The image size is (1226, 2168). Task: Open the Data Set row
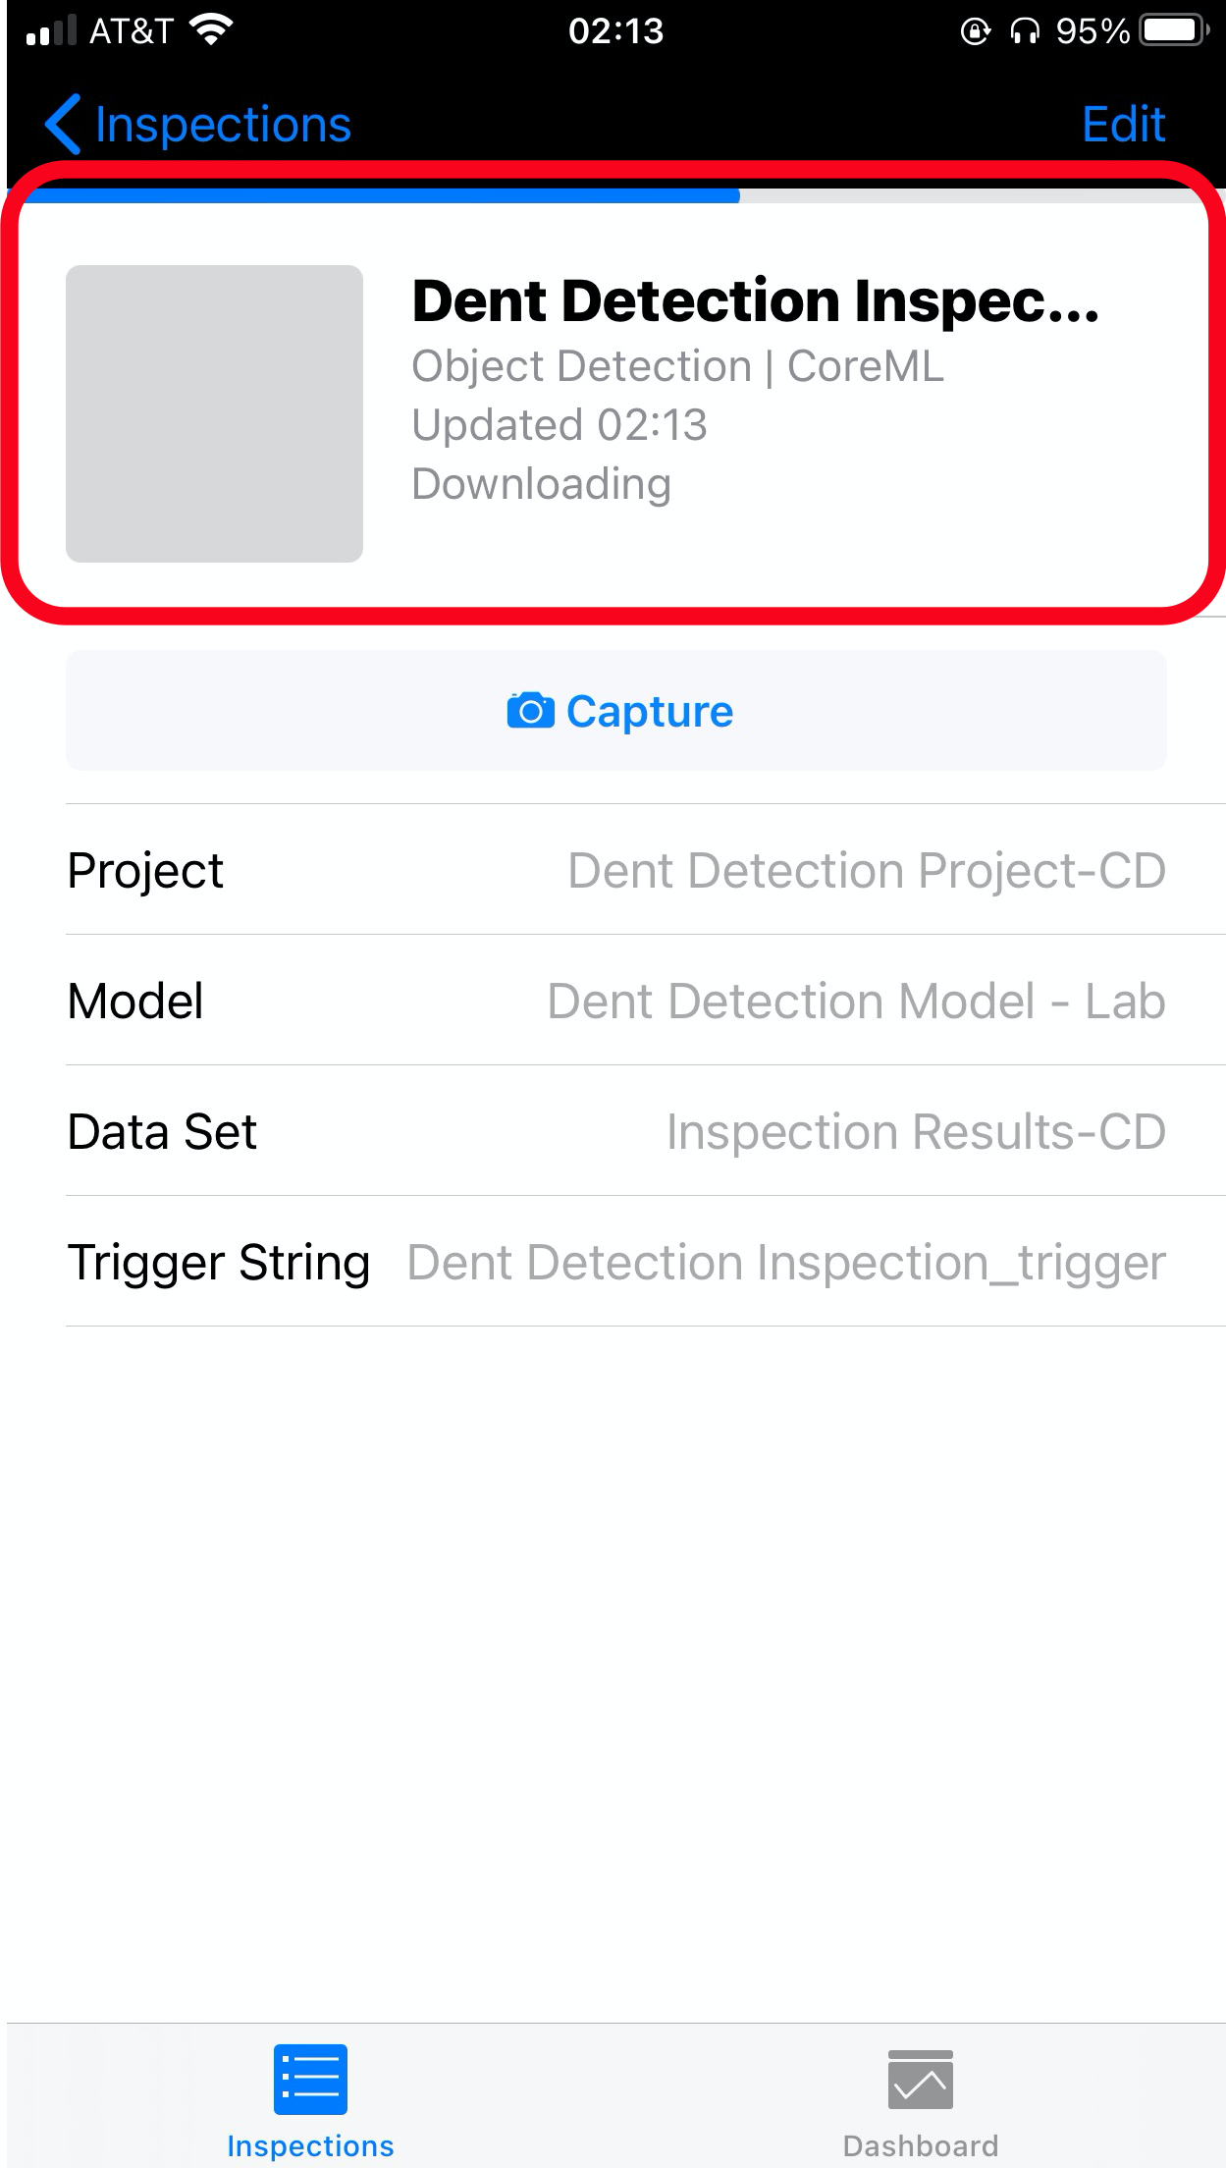point(616,1131)
